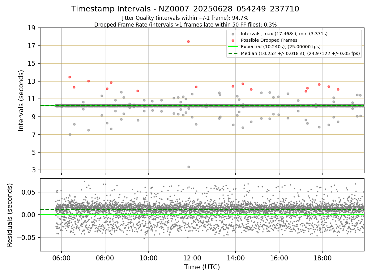
Task: Click the red point at 13.5s near 06:20
Action: [x=70, y=77]
